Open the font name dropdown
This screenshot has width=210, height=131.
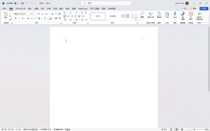(30, 14)
